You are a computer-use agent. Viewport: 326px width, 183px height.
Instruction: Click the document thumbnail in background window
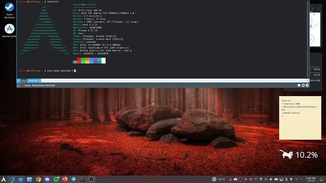pyautogui.click(x=315, y=29)
